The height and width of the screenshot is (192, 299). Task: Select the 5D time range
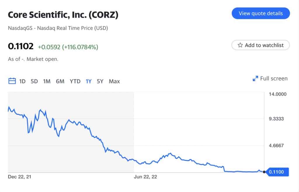pyautogui.click(x=34, y=81)
